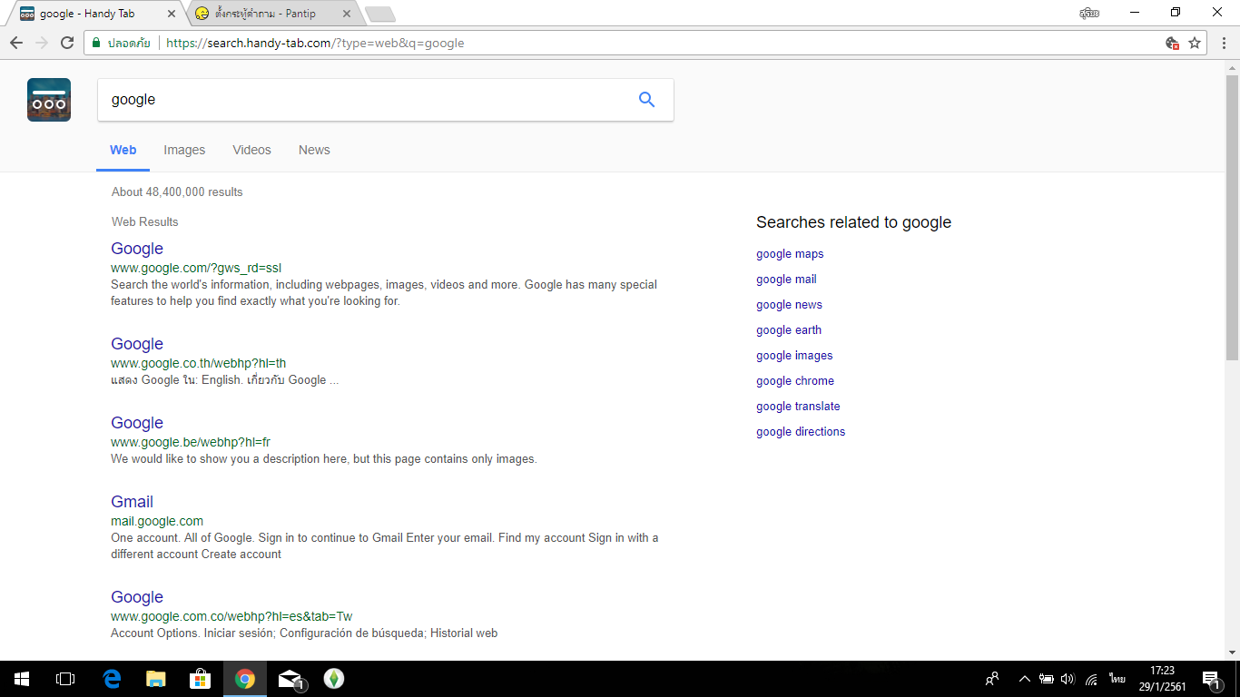Screen dimensions: 1240x697
Task: Close the Pantip browser tab
Action: click(346, 14)
